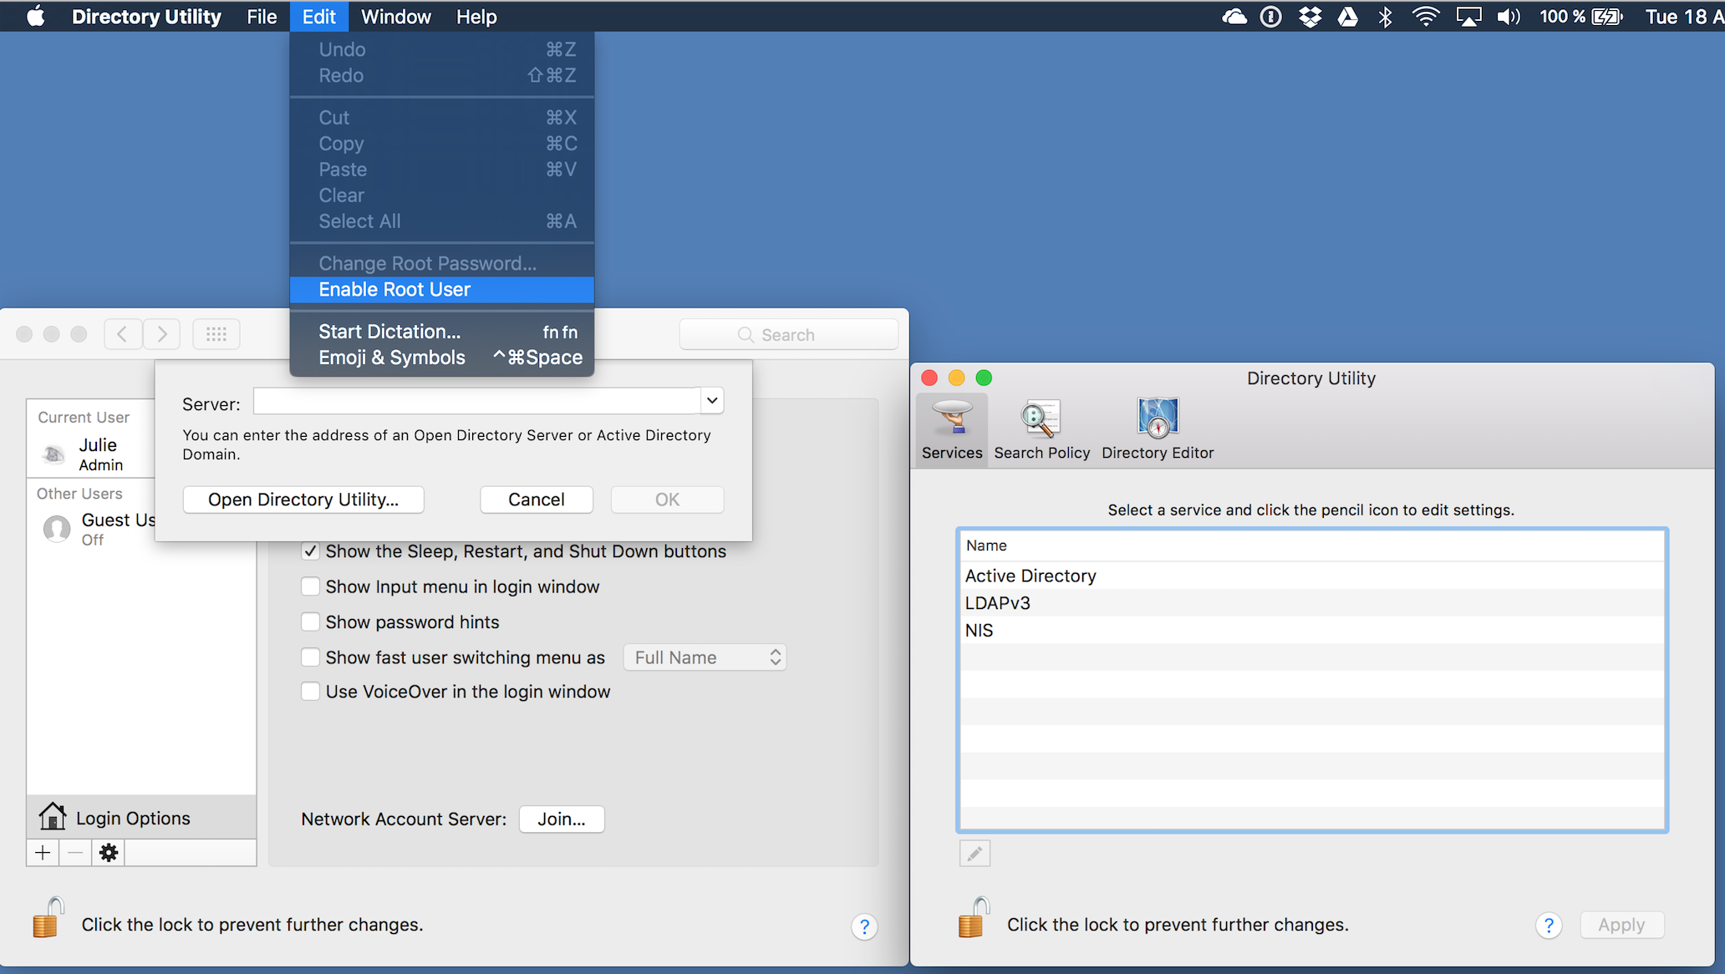Open the volume menu bar icon
Image resolution: width=1725 pixels, height=974 pixels.
tap(1508, 17)
